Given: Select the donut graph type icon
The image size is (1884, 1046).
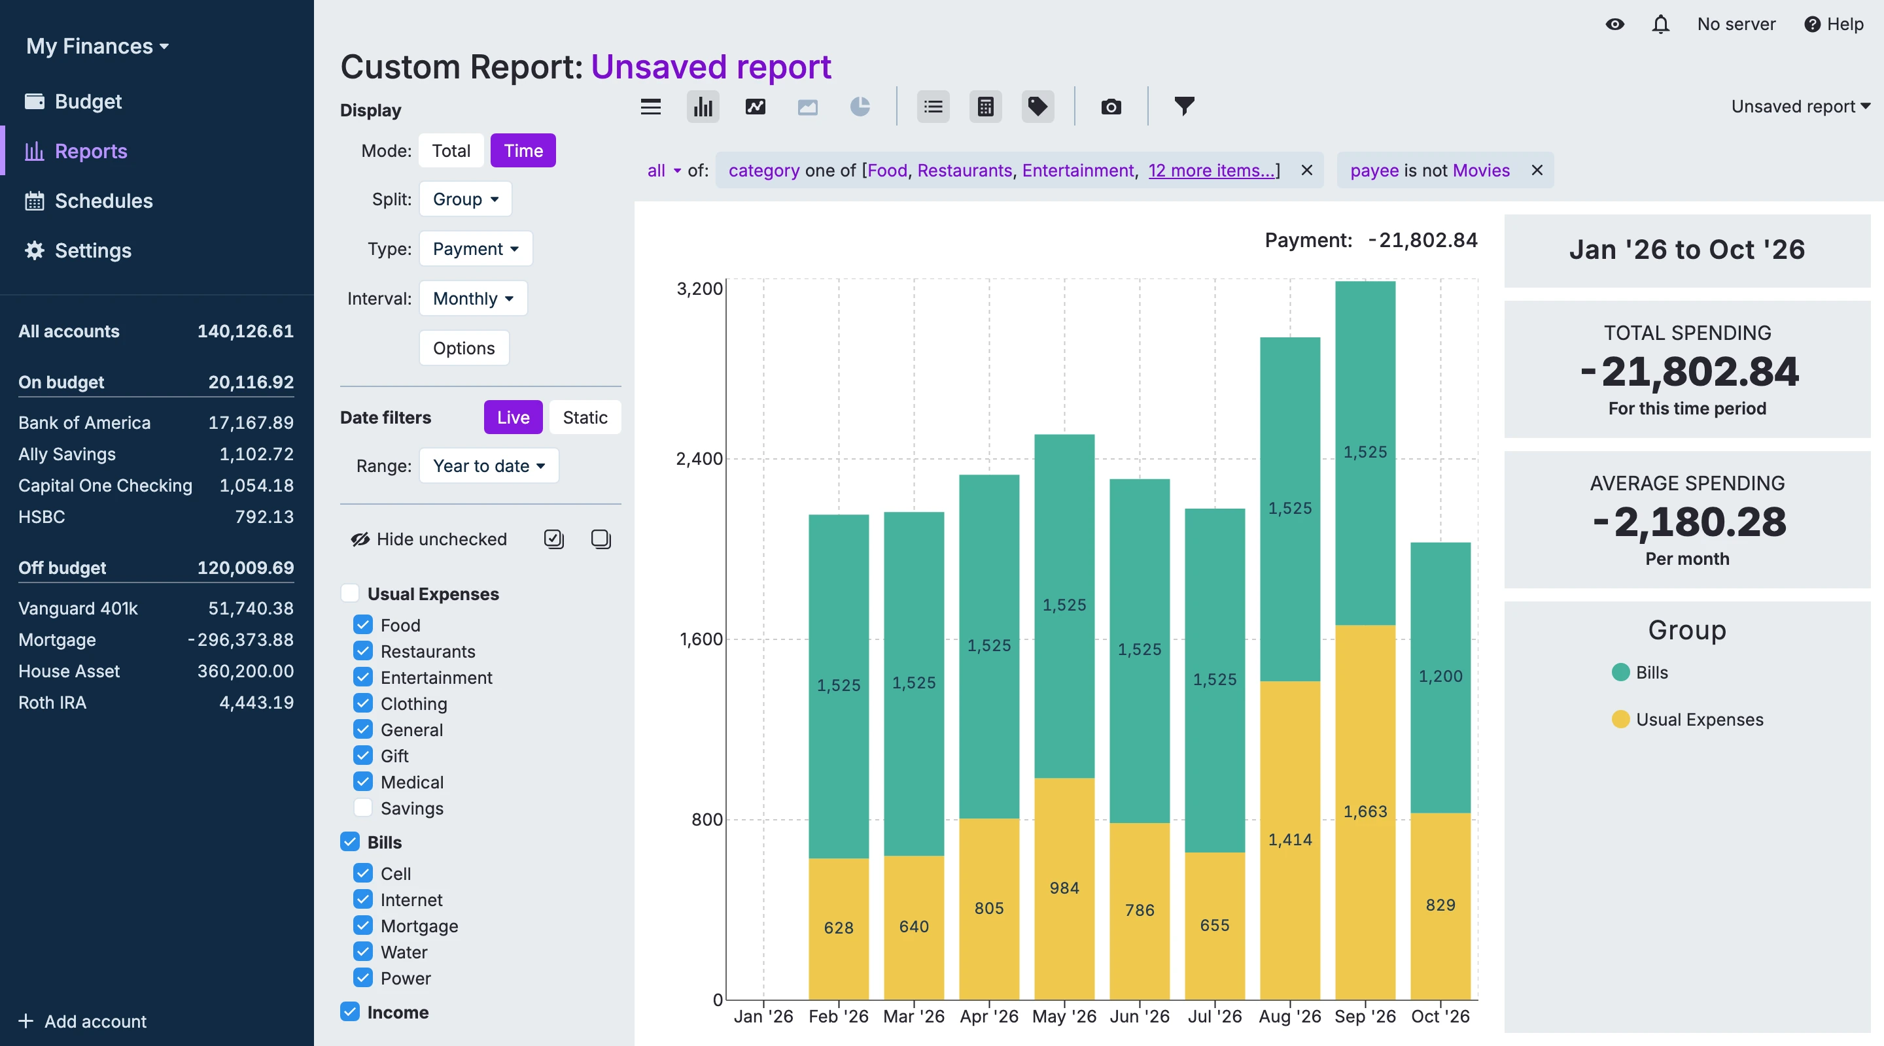Looking at the screenshot, I should [860, 107].
